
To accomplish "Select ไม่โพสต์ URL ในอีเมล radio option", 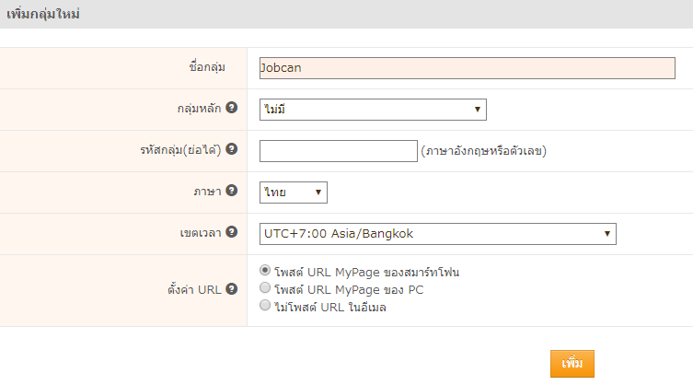I will [266, 306].
